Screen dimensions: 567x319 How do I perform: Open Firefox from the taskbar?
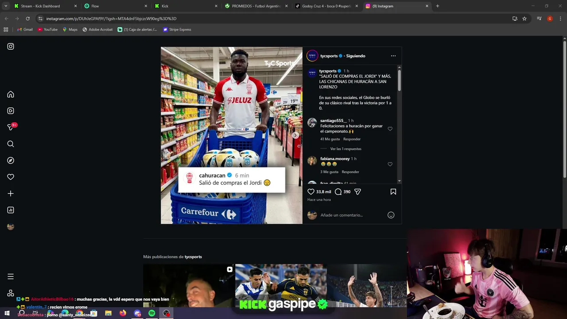pos(123,313)
